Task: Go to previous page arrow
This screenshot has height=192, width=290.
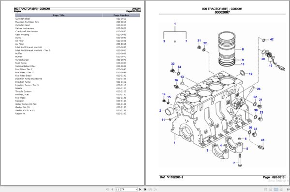Action: click(112, 189)
